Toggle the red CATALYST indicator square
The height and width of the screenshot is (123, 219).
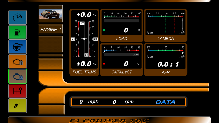(x=104, y=64)
